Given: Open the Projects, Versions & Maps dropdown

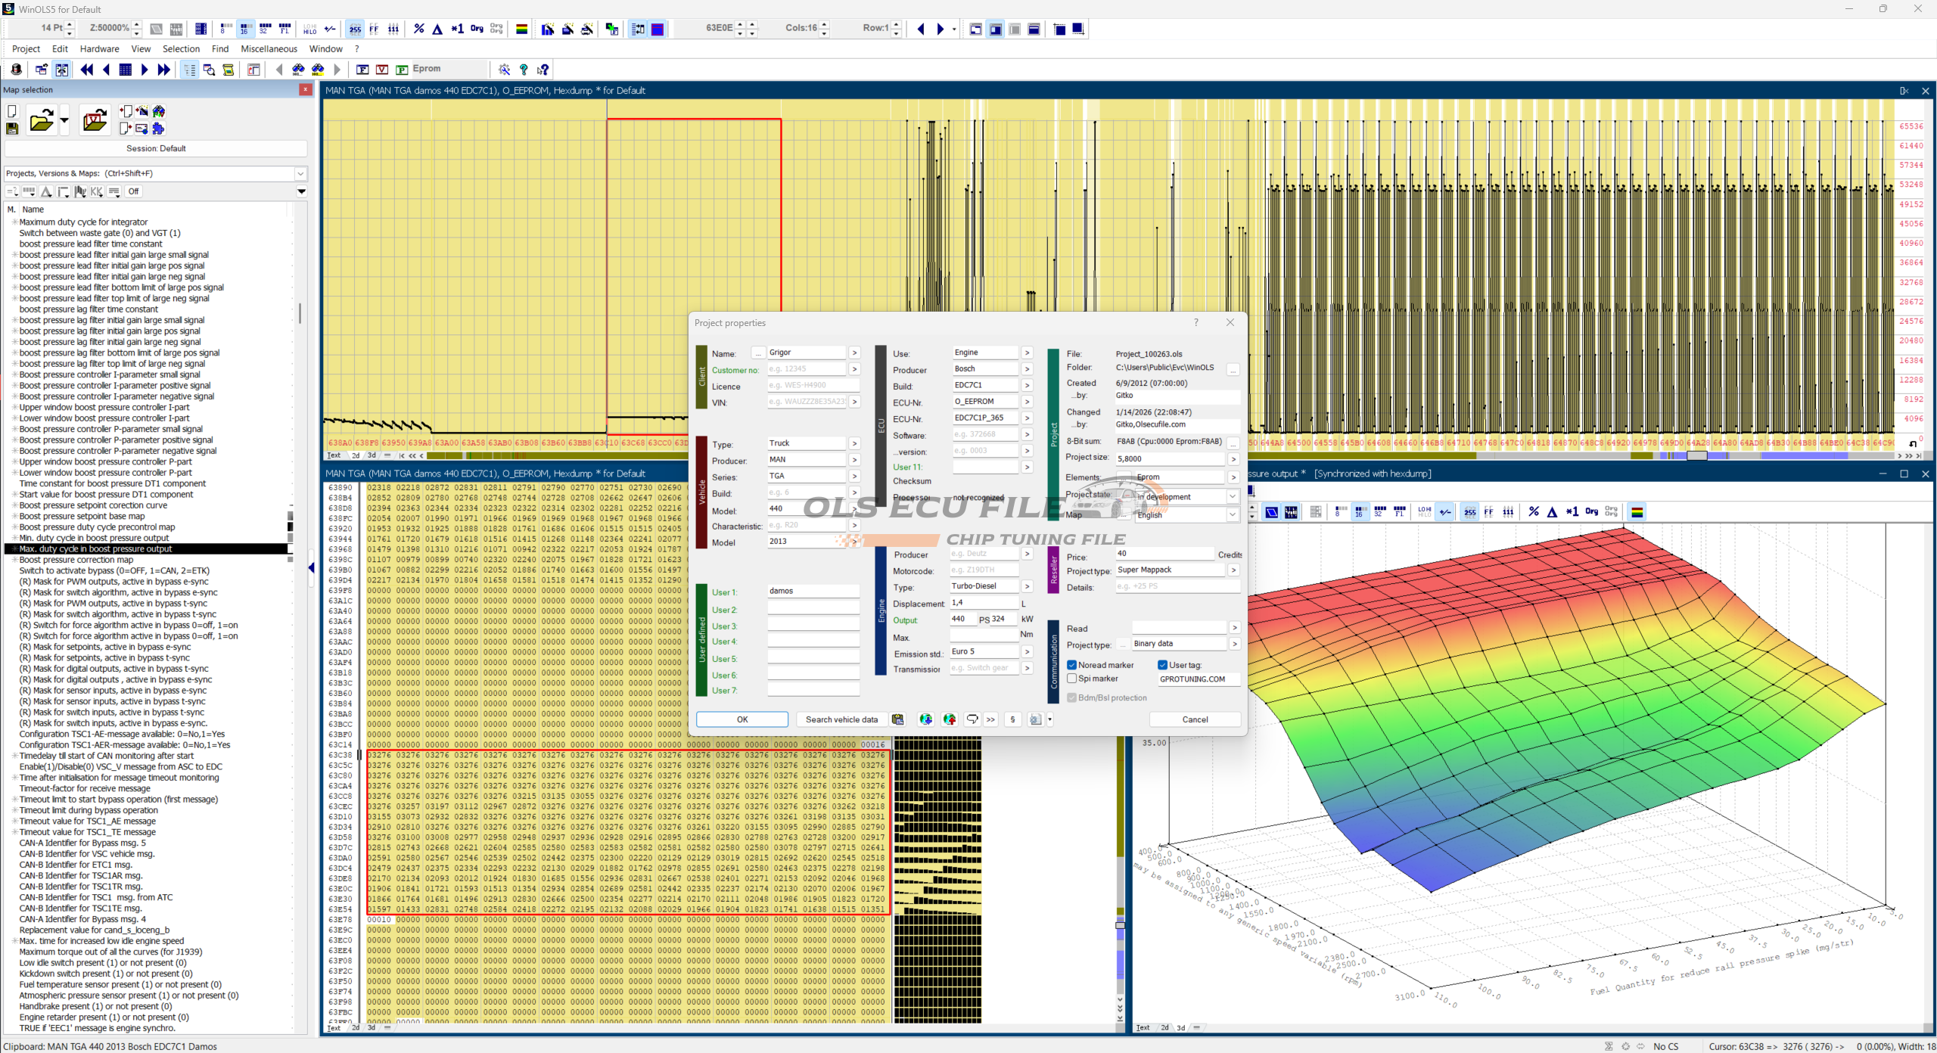Looking at the screenshot, I should point(300,173).
